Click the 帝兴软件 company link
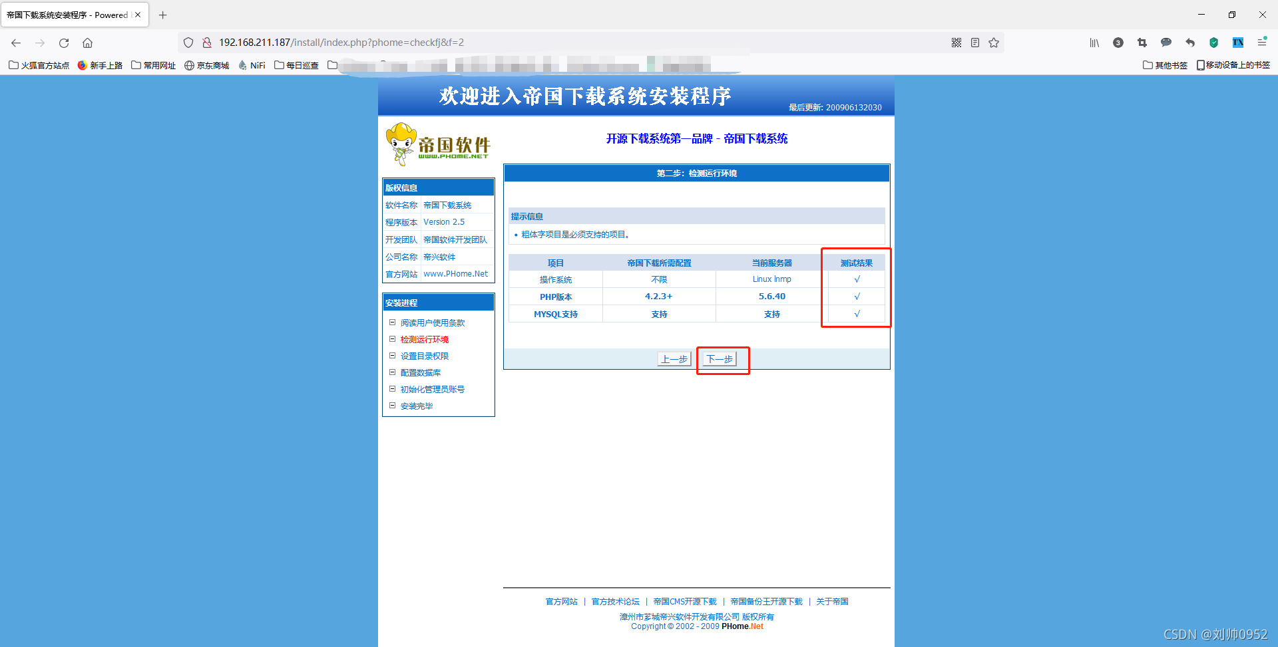1278x647 pixels. pyautogui.click(x=439, y=257)
